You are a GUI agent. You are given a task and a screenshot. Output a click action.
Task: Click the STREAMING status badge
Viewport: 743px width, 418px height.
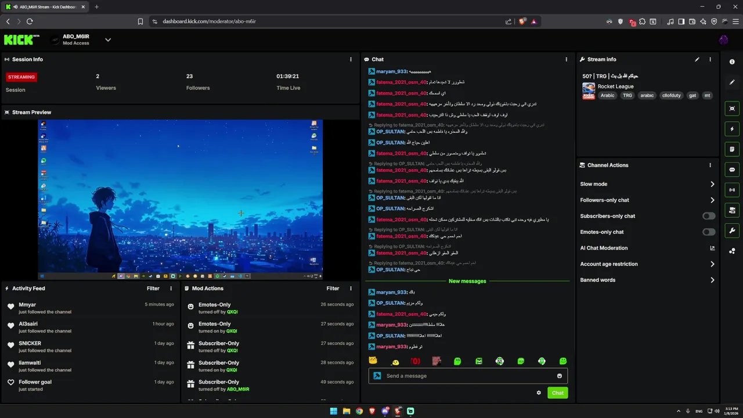point(21,77)
